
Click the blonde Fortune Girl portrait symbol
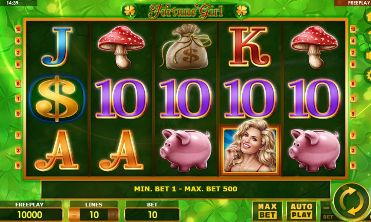pos(250,150)
